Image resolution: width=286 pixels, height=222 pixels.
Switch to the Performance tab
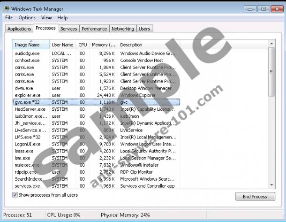(x=94, y=29)
